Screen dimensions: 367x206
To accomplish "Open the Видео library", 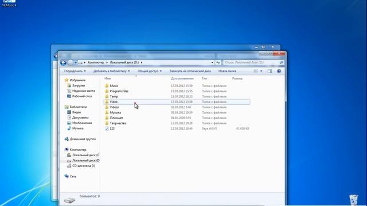I will pos(76,112).
